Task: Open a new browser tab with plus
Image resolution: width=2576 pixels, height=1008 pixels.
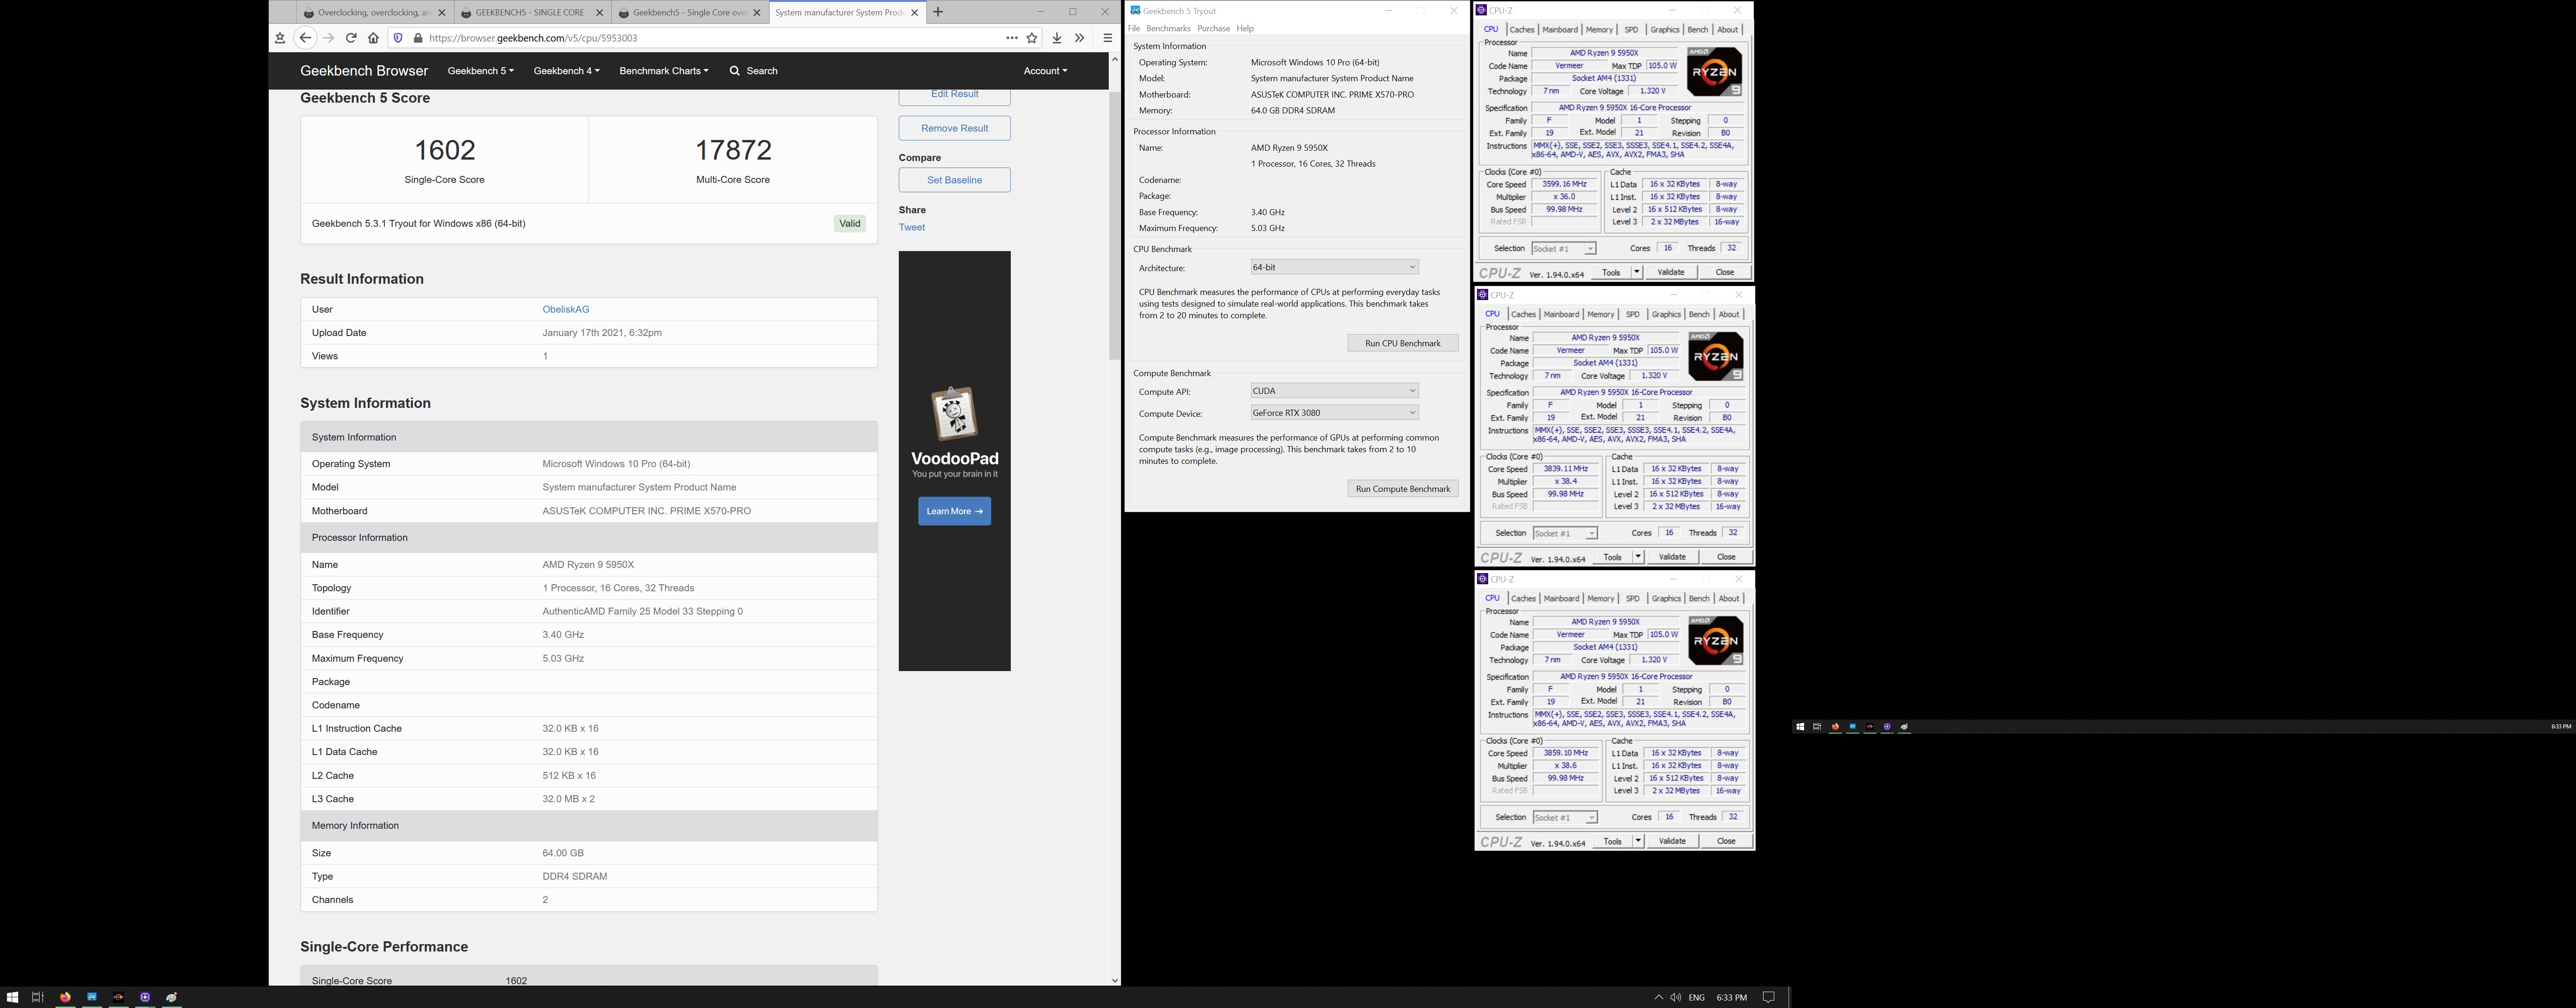Action: coord(938,12)
